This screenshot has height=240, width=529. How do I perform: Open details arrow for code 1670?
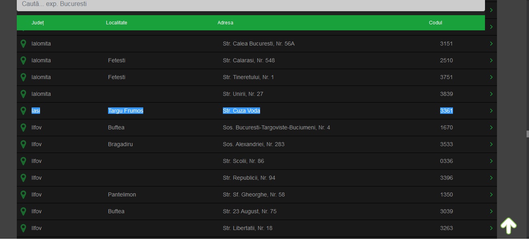click(491, 127)
